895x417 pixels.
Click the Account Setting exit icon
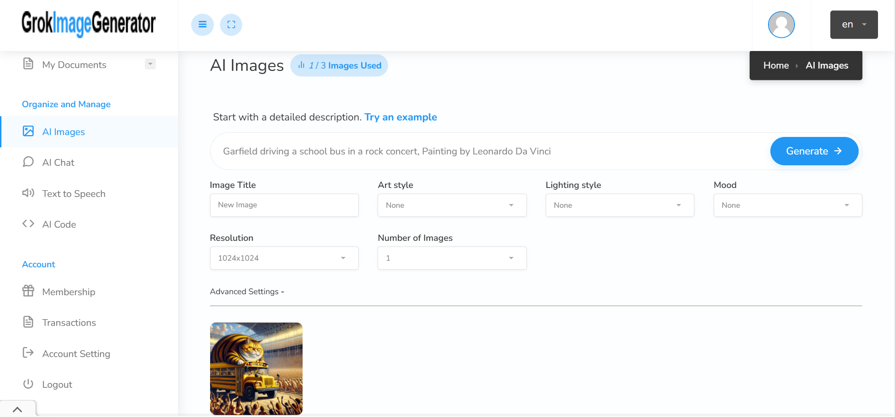point(28,352)
